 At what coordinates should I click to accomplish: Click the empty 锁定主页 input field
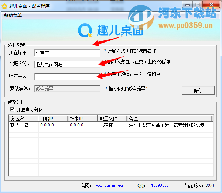(x=67, y=77)
